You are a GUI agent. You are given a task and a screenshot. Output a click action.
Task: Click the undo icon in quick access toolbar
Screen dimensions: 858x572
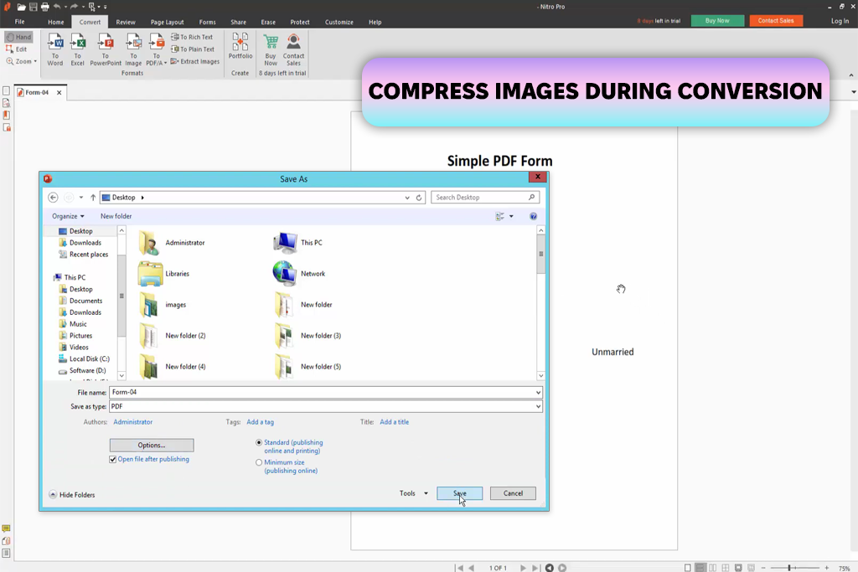pos(57,7)
